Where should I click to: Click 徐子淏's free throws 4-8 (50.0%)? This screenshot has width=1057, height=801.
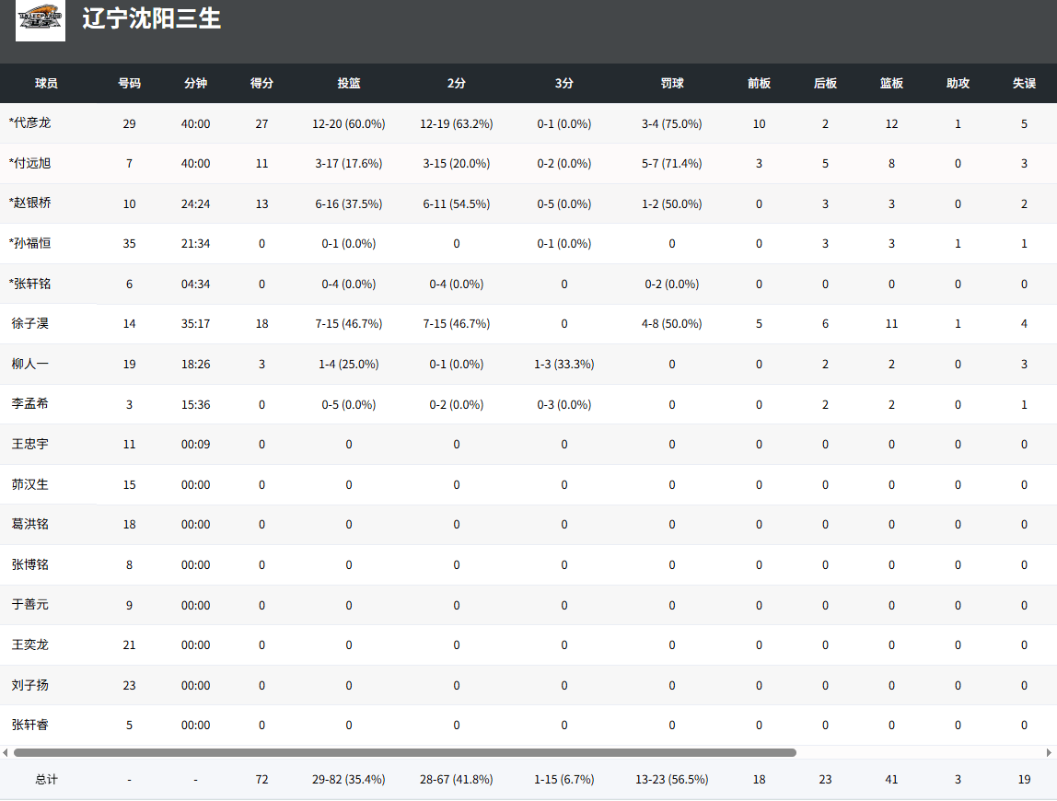(672, 324)
